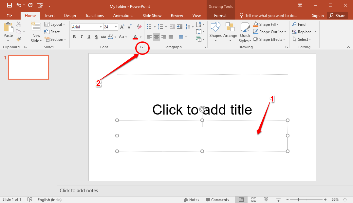Expand the Font Color dropdown arrow
Viewport: 353px width, 203px height.
pos(140,37)
